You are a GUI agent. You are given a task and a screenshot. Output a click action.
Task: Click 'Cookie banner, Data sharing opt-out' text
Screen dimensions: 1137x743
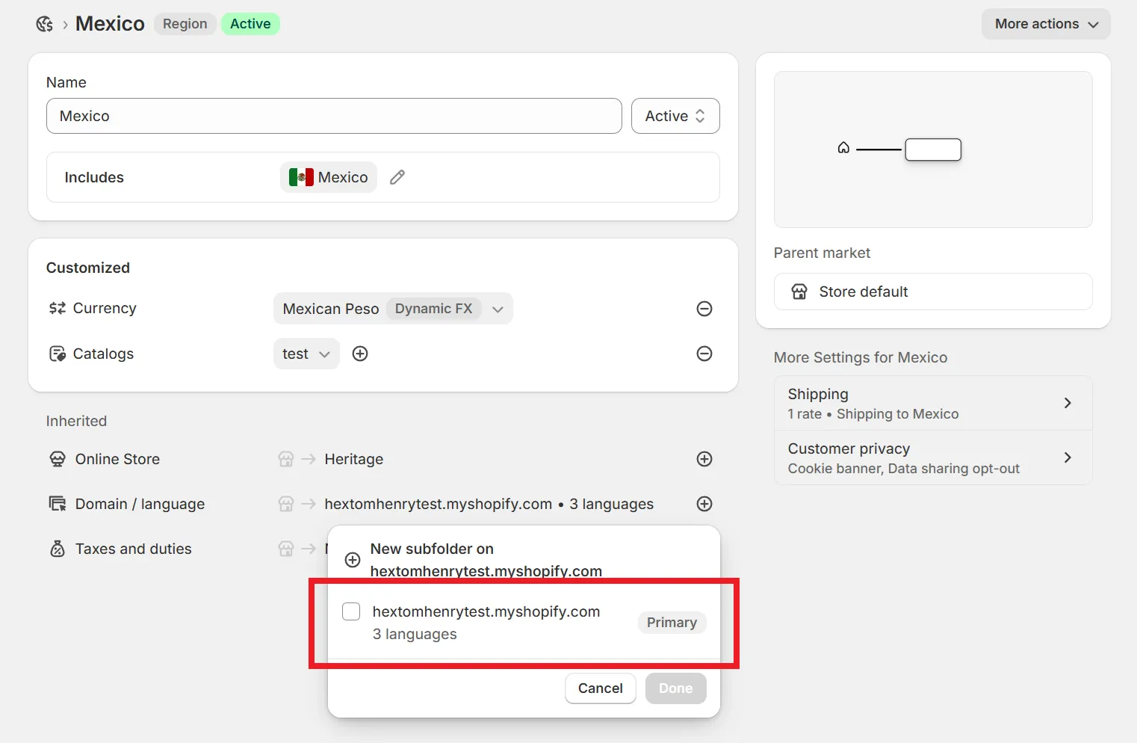coord(904,469)
